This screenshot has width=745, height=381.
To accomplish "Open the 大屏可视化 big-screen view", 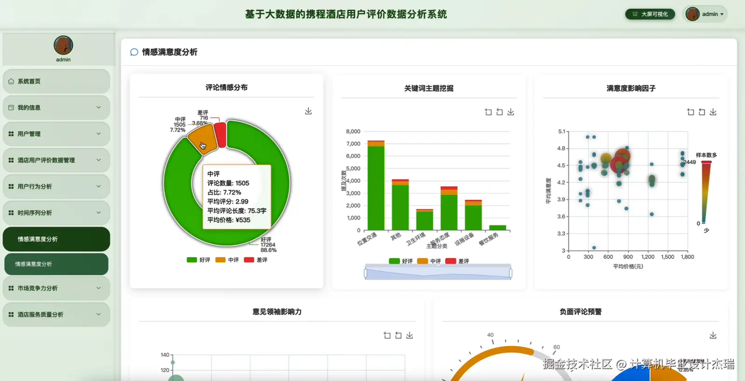I will pyautogui.click(x=650, y=14).
